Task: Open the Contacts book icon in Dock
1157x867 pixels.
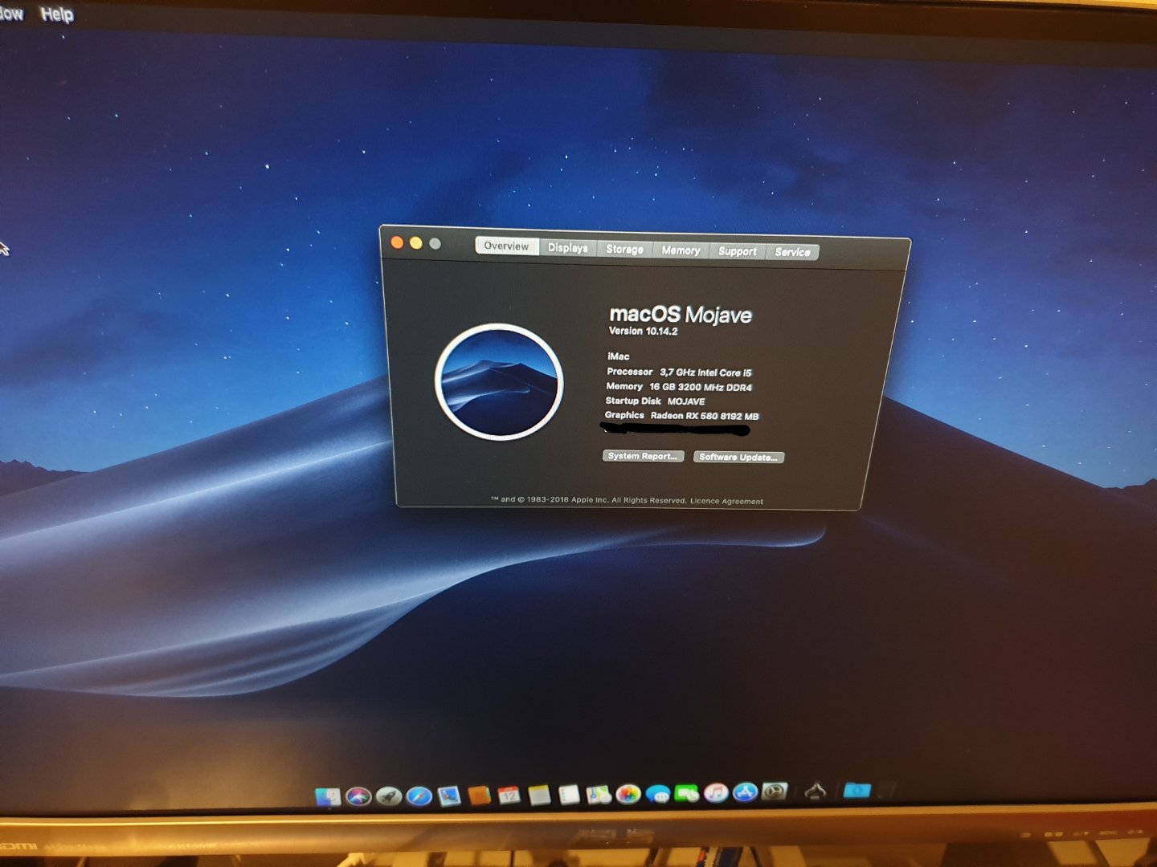Action: (x=479, y=796)
